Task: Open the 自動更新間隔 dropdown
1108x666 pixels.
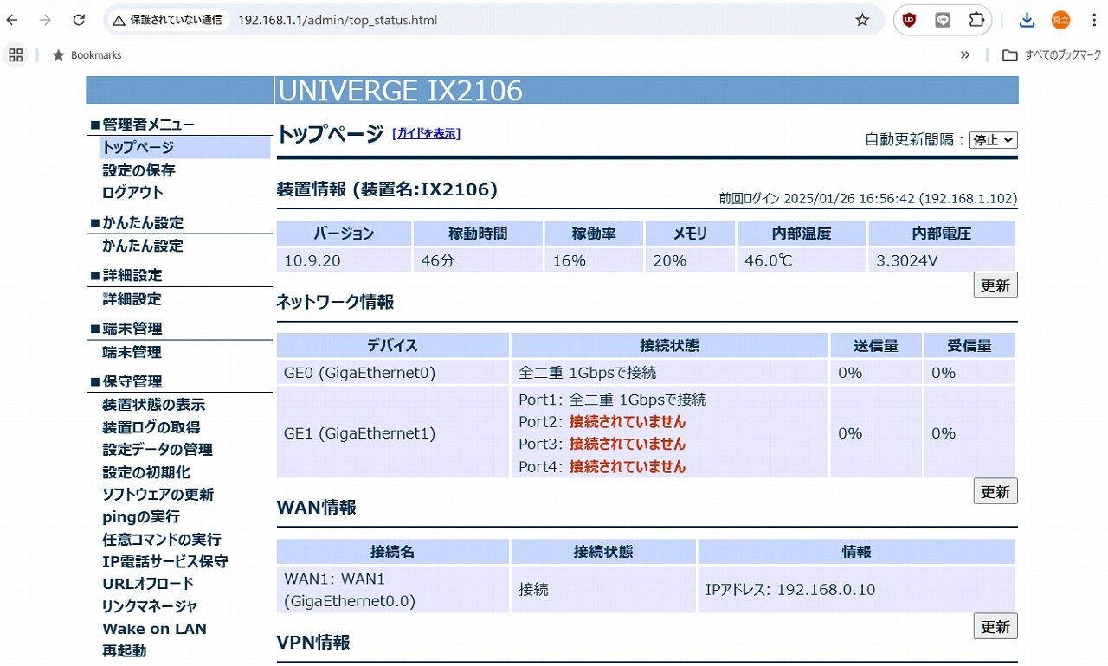Action: (x=993, y=140)
